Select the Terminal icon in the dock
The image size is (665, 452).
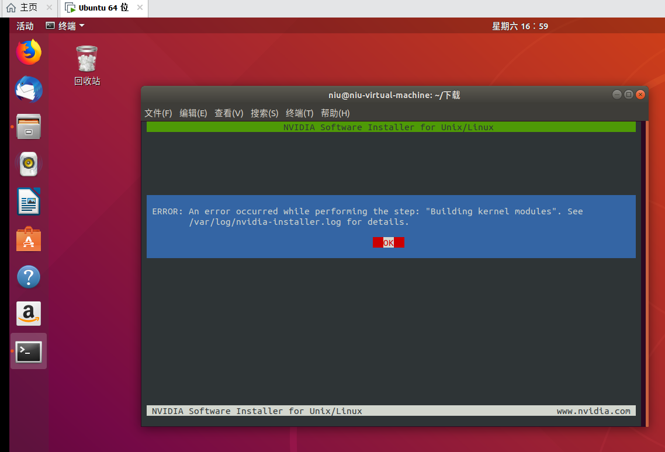pyautogui.click(x=29, y=352)
